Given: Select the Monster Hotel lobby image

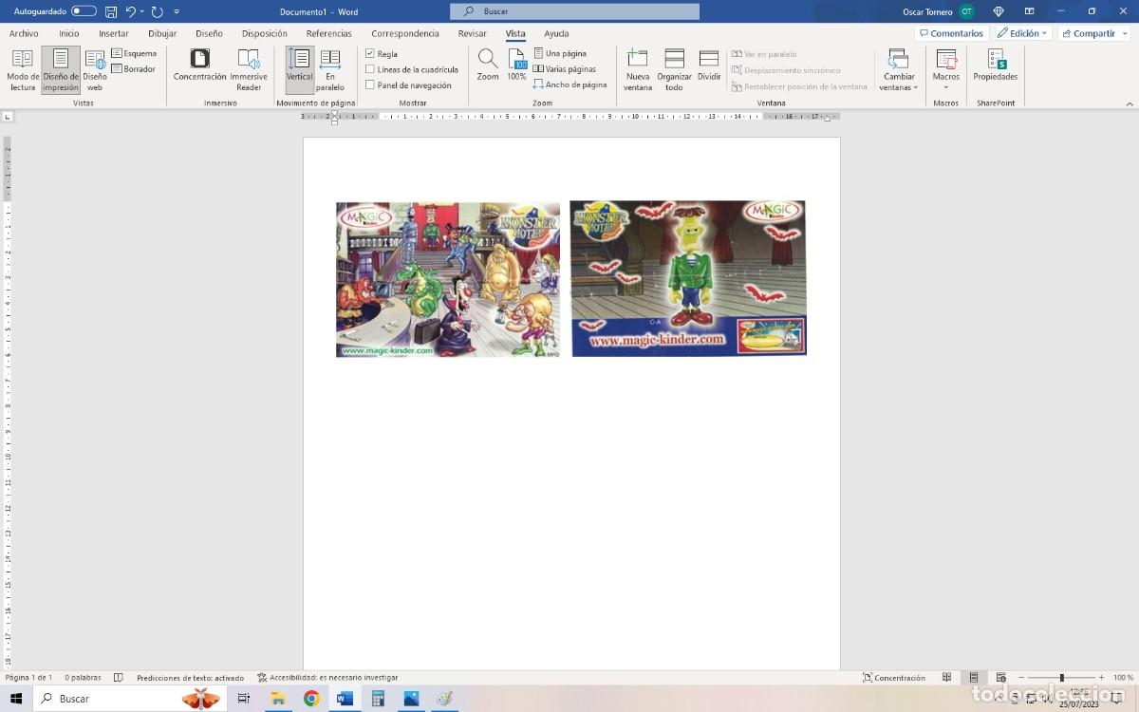Looking at the screenshot, I should tap(448, 279).
